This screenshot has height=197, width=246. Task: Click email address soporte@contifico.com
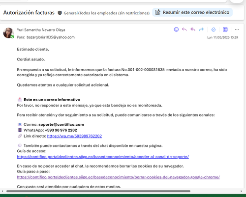(x=61, y=124)
